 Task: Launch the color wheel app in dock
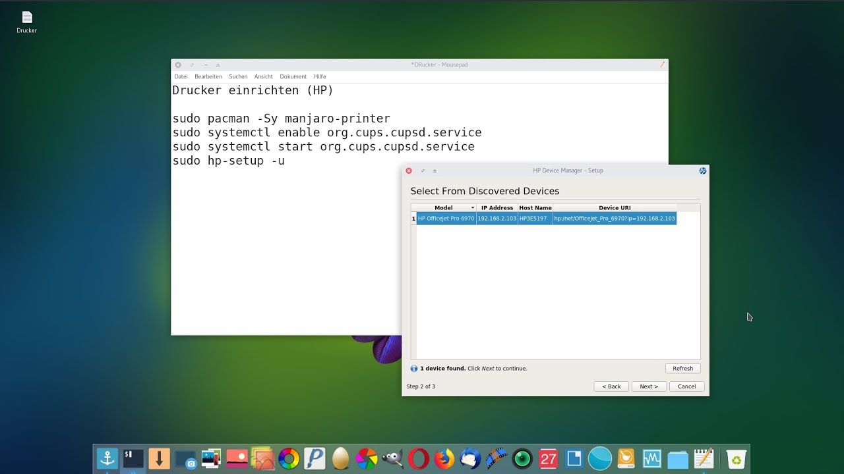point(289,458)
